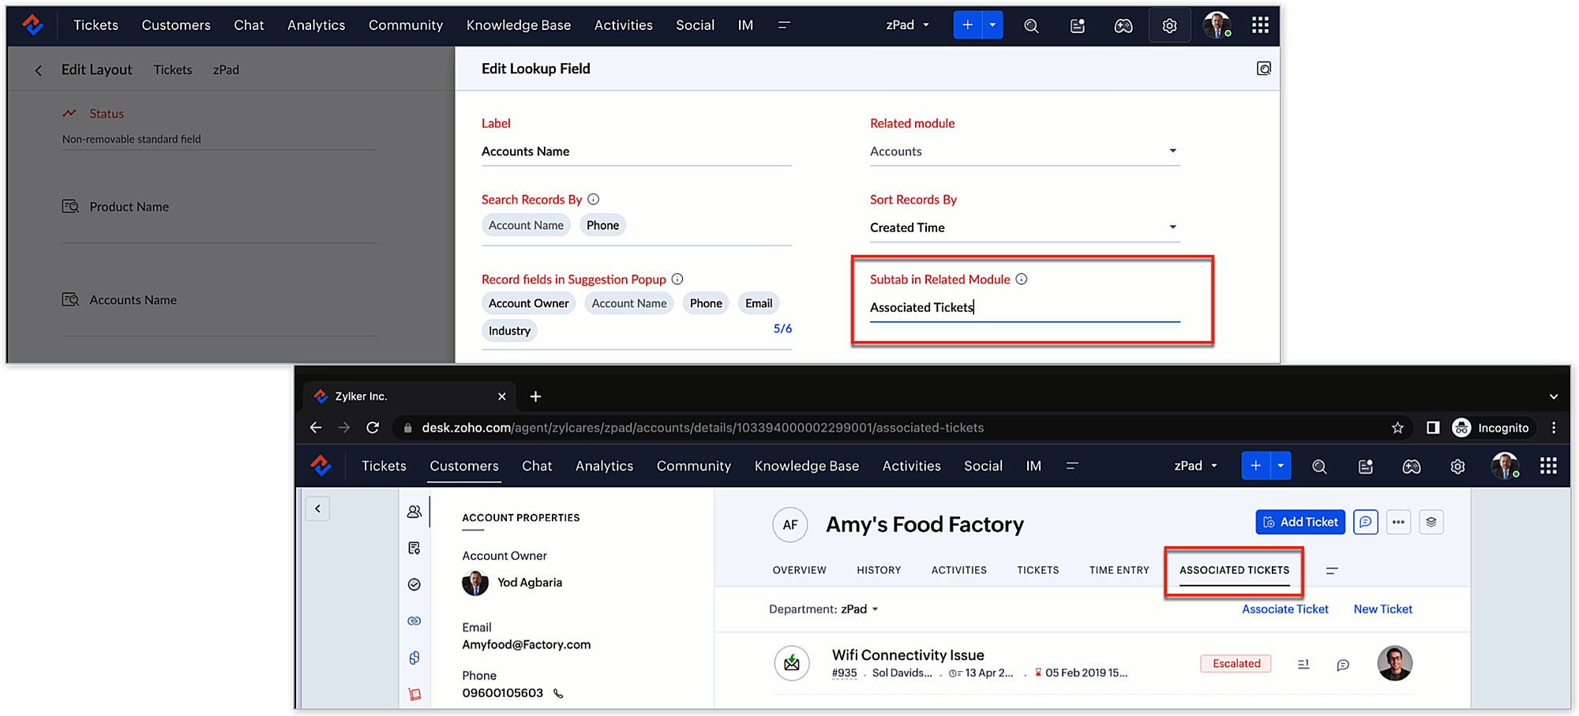Switch to the OVERVIEW tab
Viewport: 1579px width, 716px height.
[x=799, y=570]
